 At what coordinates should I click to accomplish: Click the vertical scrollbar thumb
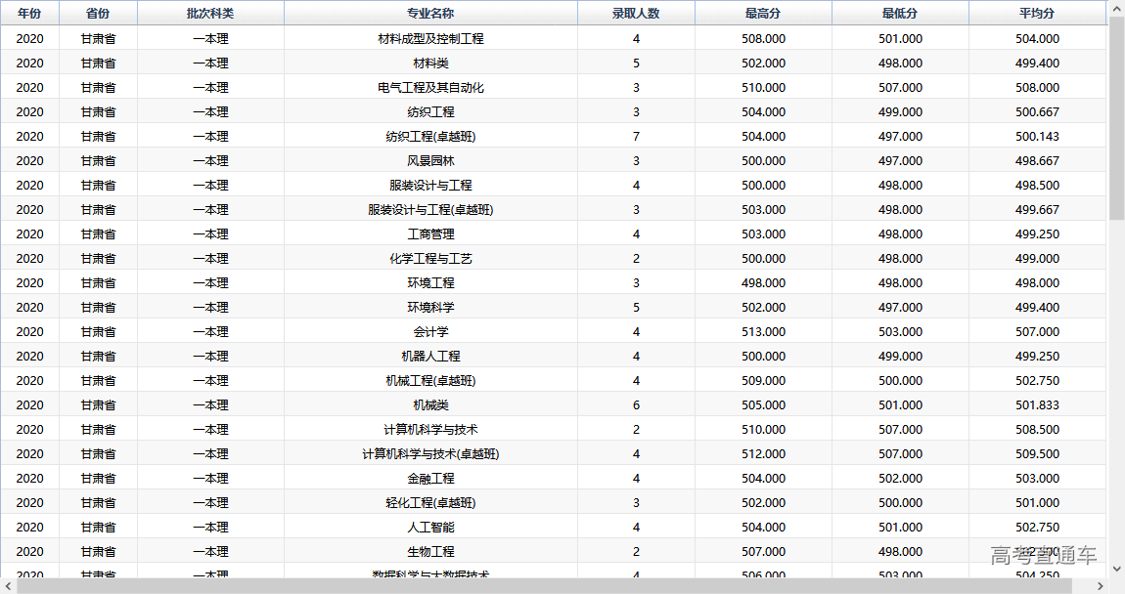1116,117
